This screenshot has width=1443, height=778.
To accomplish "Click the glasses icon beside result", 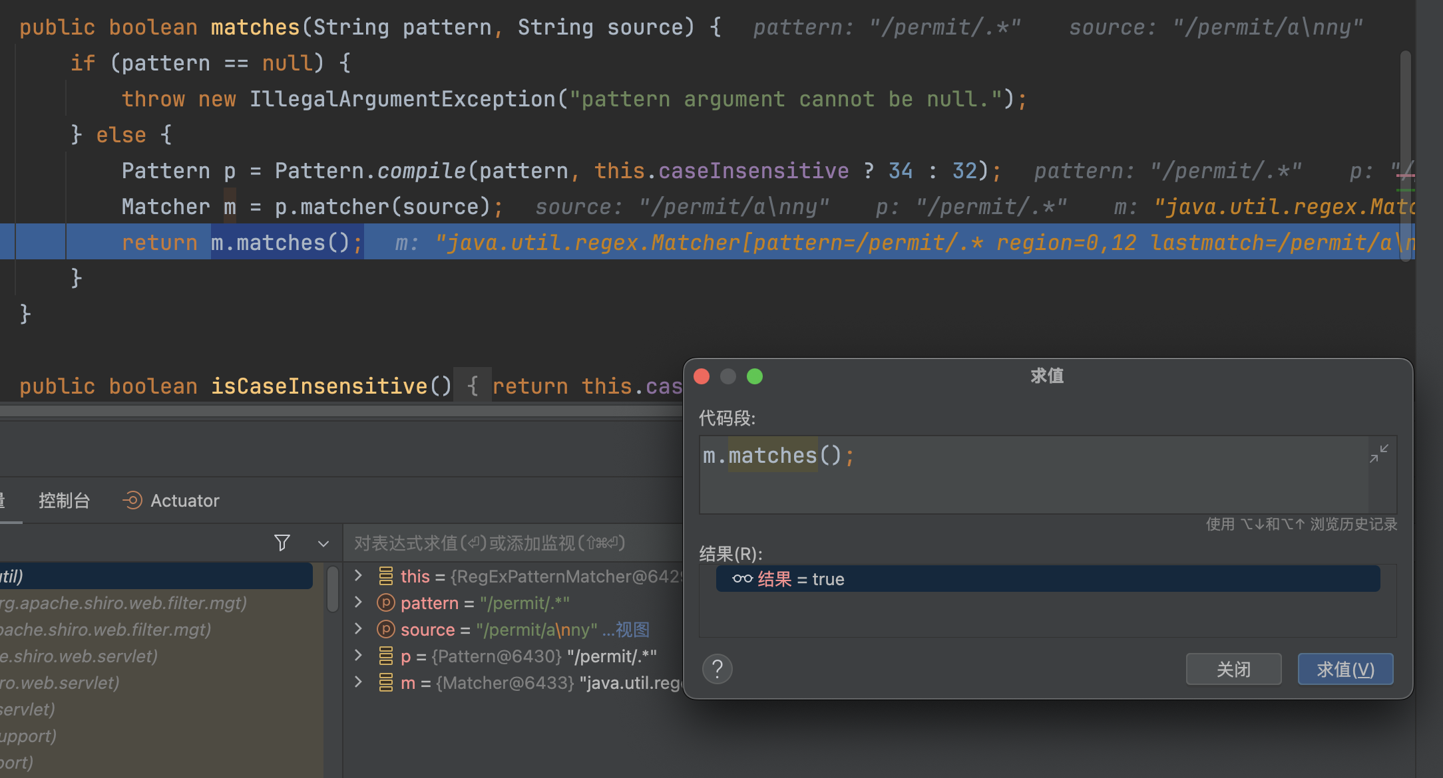I will click(742, 579).
